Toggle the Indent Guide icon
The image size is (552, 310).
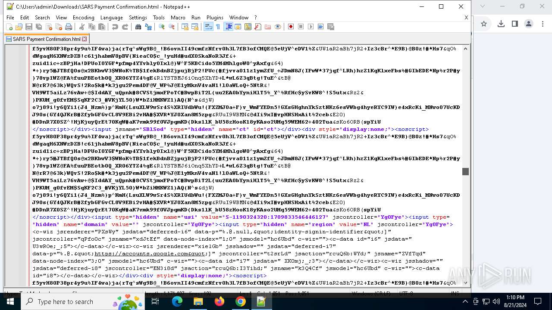(x=229, y=27)
